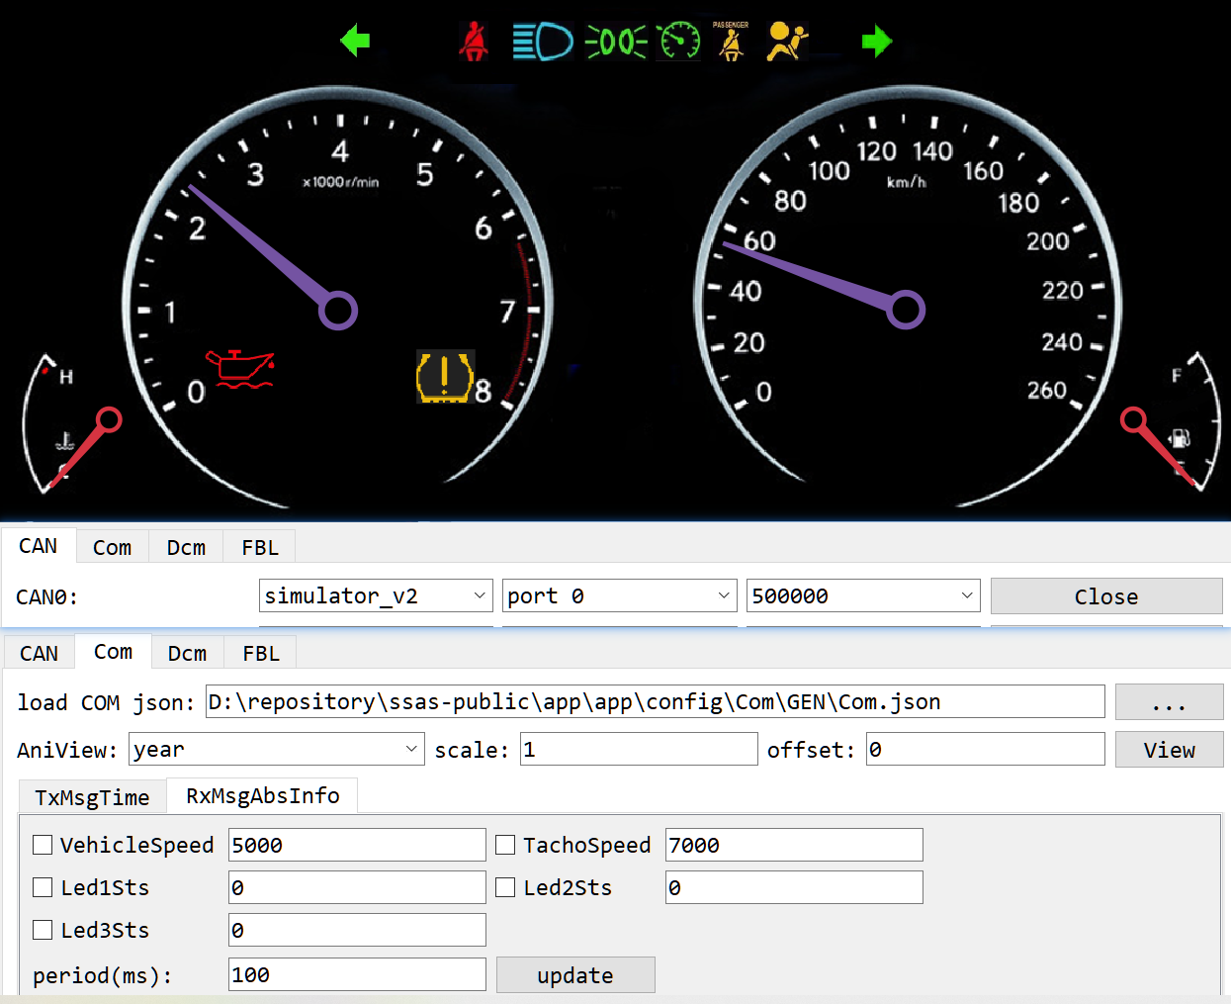Click the coolant temperature symbol
The width and height of the screenshot is (1231, 1004).
pos(65,440)
